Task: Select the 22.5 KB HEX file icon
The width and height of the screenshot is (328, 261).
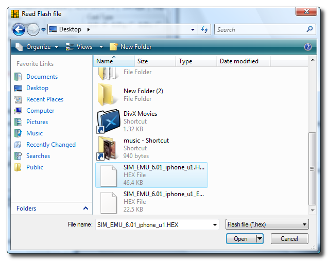Action: 108,203
